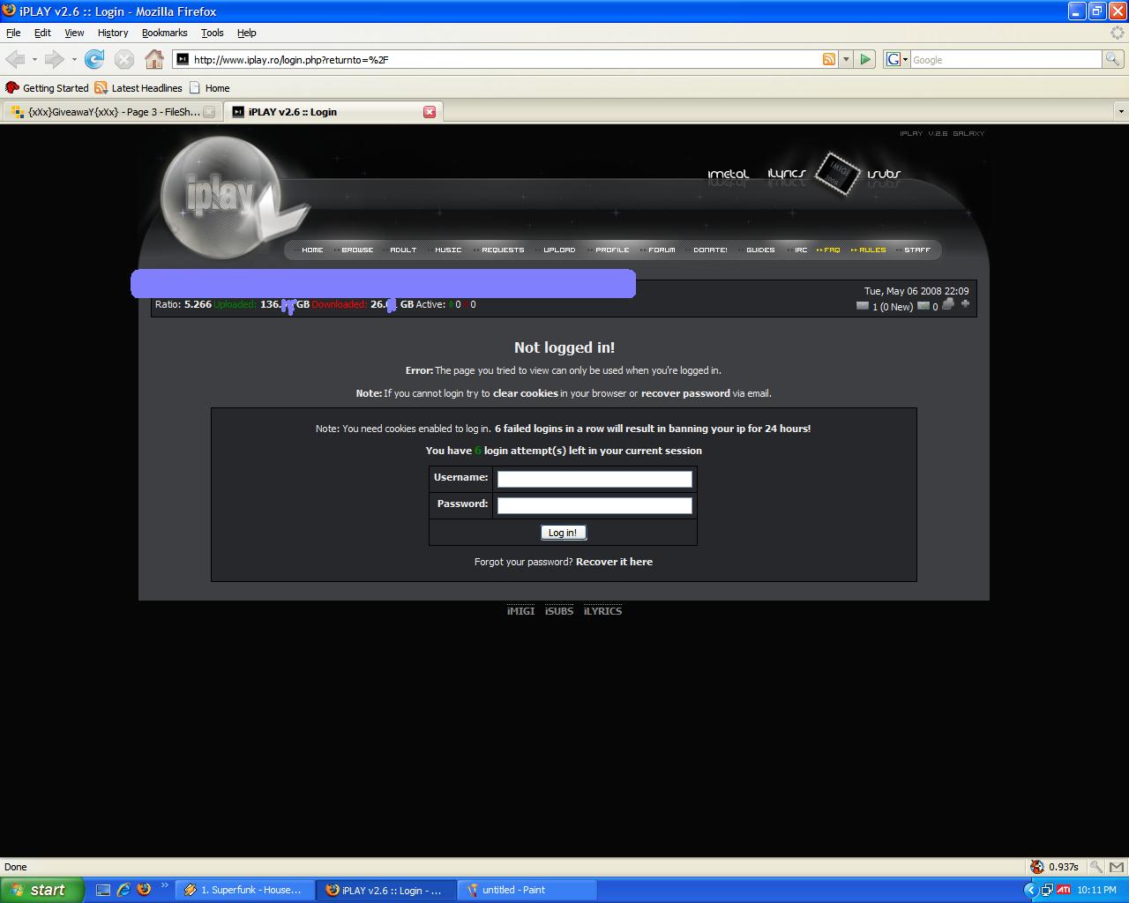1129x903 pixels.
Task: Reload the current page
Action: pyautogui.click(x=94, y=59)
